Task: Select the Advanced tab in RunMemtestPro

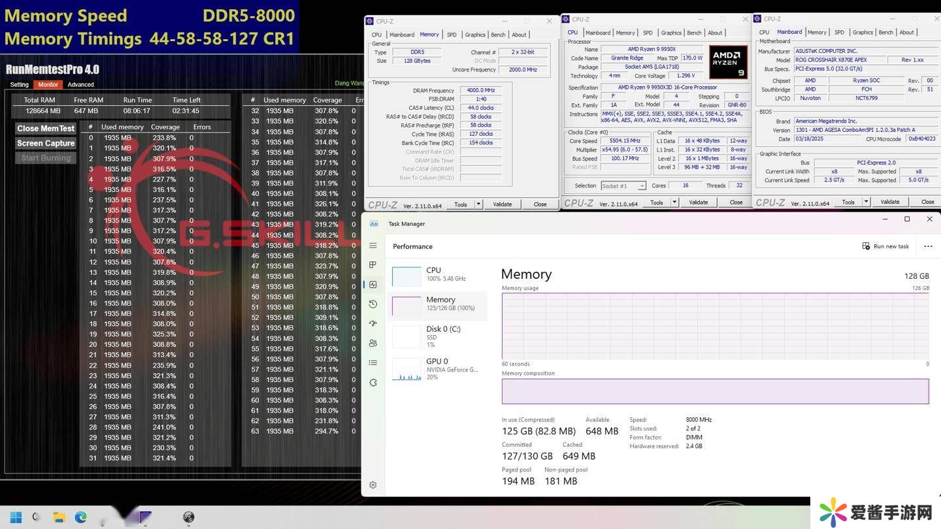Action: point(81,84)
